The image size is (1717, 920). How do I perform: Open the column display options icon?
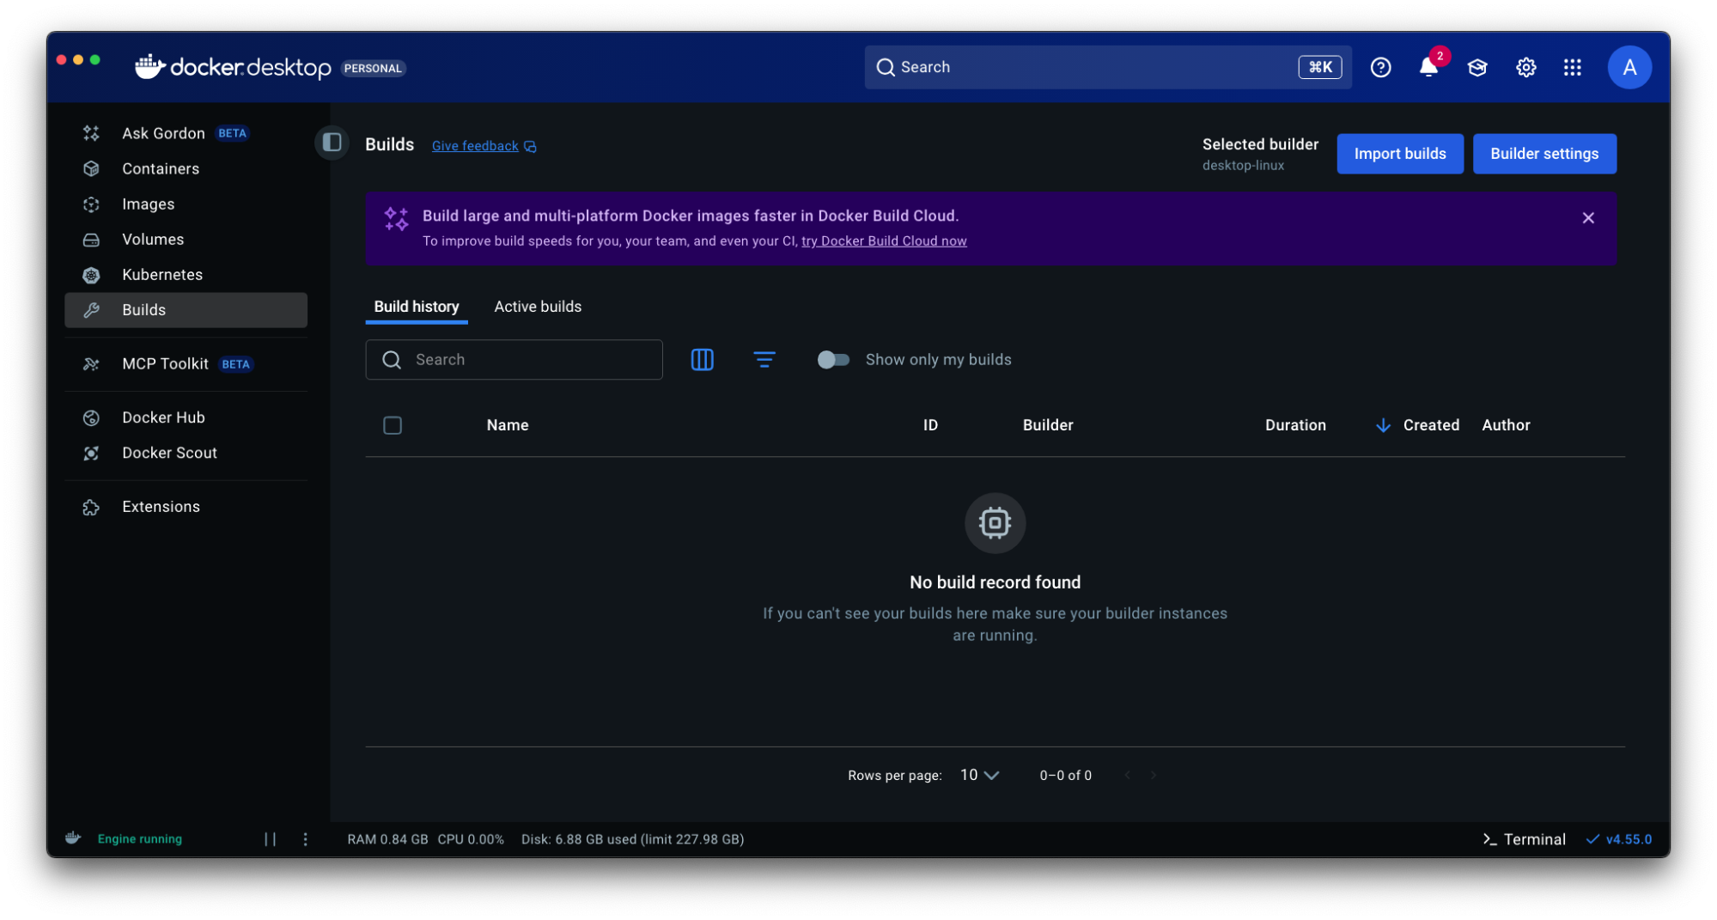[x=702, y=359]
